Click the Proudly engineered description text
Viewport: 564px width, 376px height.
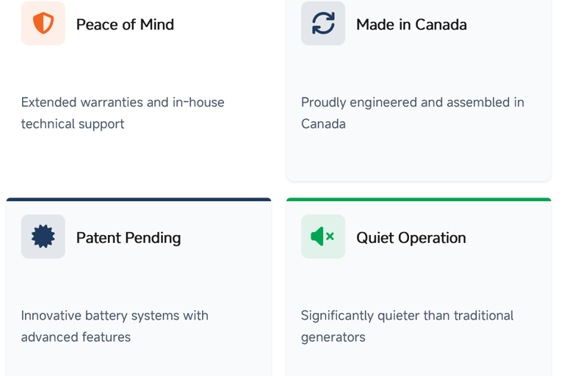tap(412, 113)
